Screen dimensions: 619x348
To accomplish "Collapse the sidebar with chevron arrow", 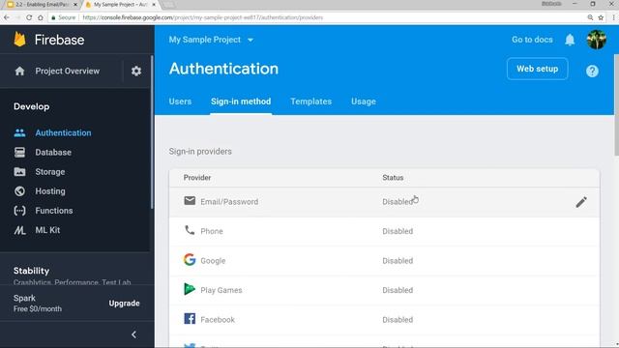I will click(x=133, y=334).
